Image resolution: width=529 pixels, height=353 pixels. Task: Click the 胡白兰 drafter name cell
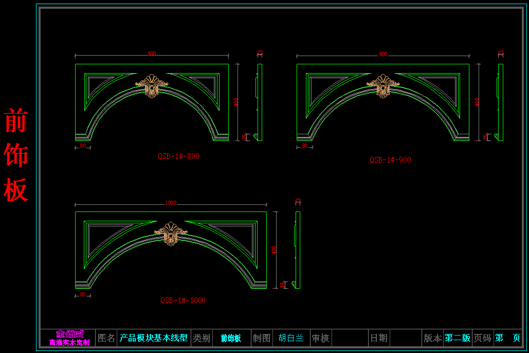291,338
